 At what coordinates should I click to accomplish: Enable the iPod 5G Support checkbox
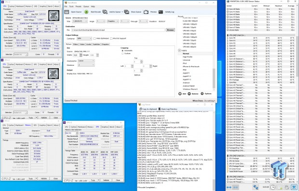111,38
